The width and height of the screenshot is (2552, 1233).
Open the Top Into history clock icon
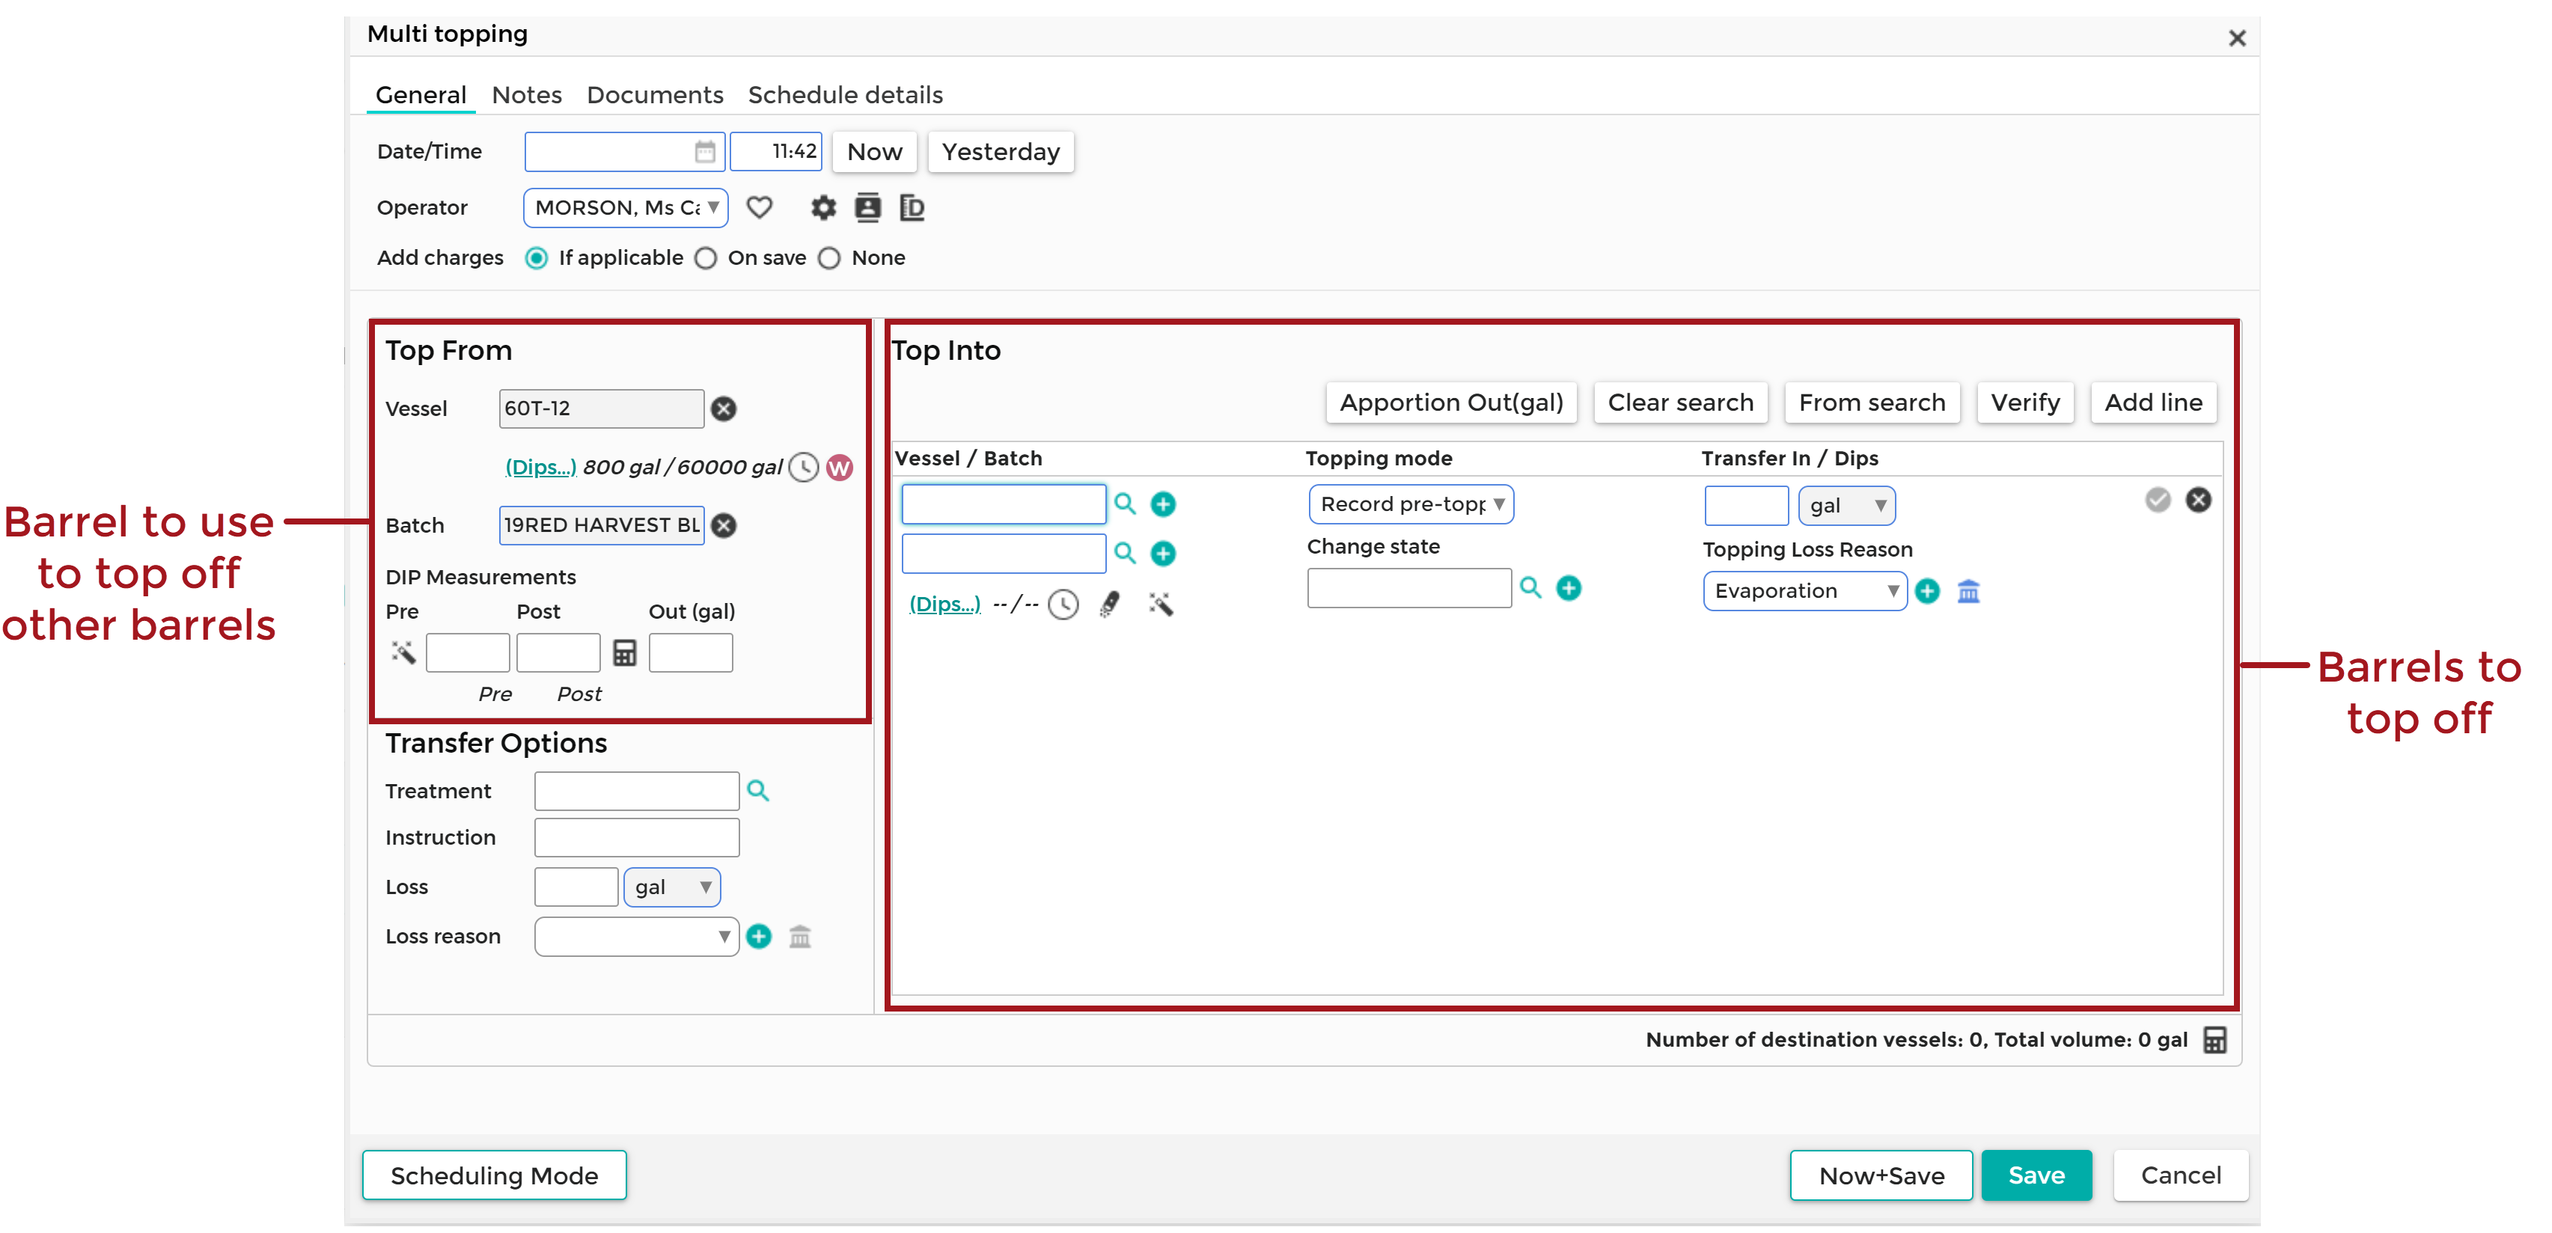point(1063,604)
